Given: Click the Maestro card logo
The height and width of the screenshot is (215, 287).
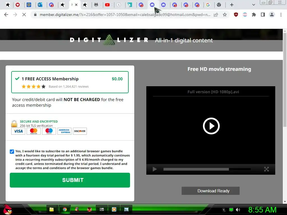Looking at the screenshot, I should click(x=49, y=131).
